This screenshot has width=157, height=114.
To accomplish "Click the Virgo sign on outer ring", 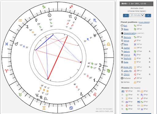I will pyautogui.click(x=109, y=71).
